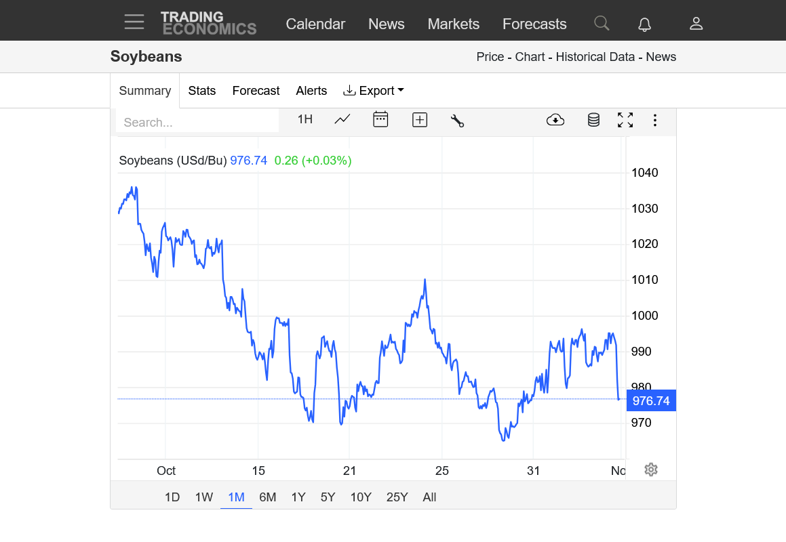Open the wrench chart tools icon
The image size is (786, 542).
pyautogui.click(x=457, y=121)
